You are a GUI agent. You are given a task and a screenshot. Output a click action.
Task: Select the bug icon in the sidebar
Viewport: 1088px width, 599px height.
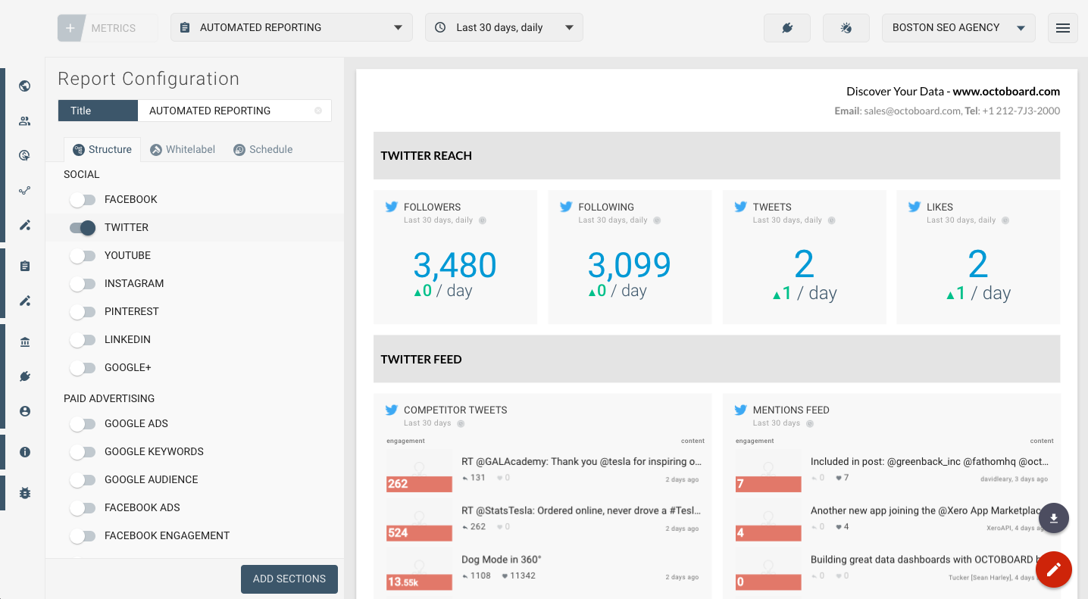25,493
